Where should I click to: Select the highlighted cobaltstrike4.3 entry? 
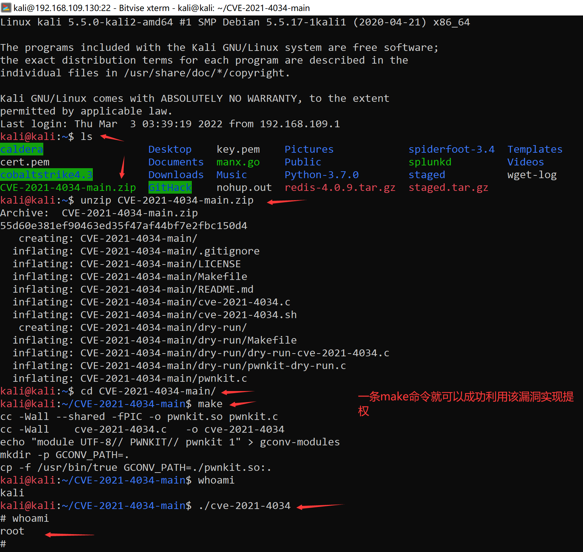46,175
